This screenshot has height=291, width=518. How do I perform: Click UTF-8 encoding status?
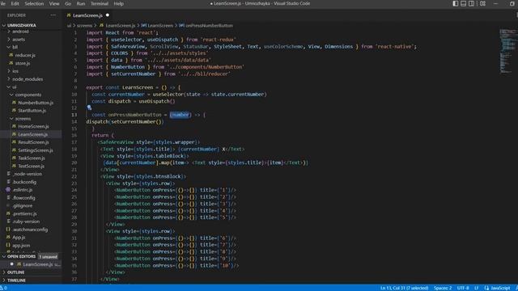[463, 288]
